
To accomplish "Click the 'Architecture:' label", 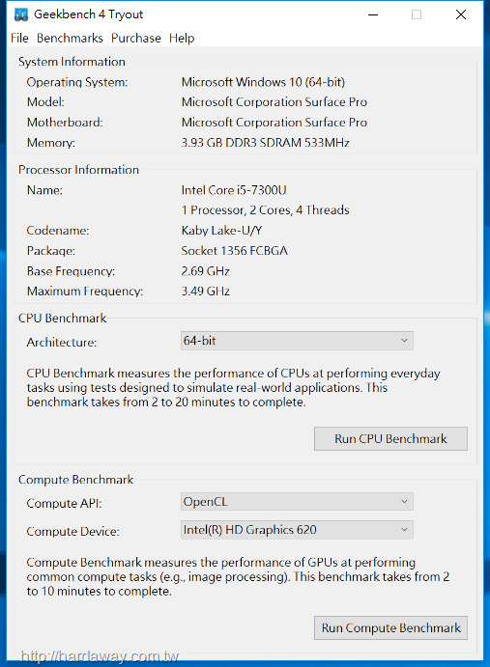I will point(62,343).
